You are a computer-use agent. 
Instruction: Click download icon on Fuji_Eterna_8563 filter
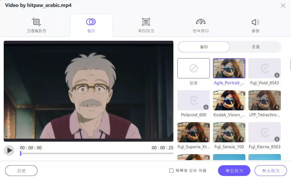277,139
